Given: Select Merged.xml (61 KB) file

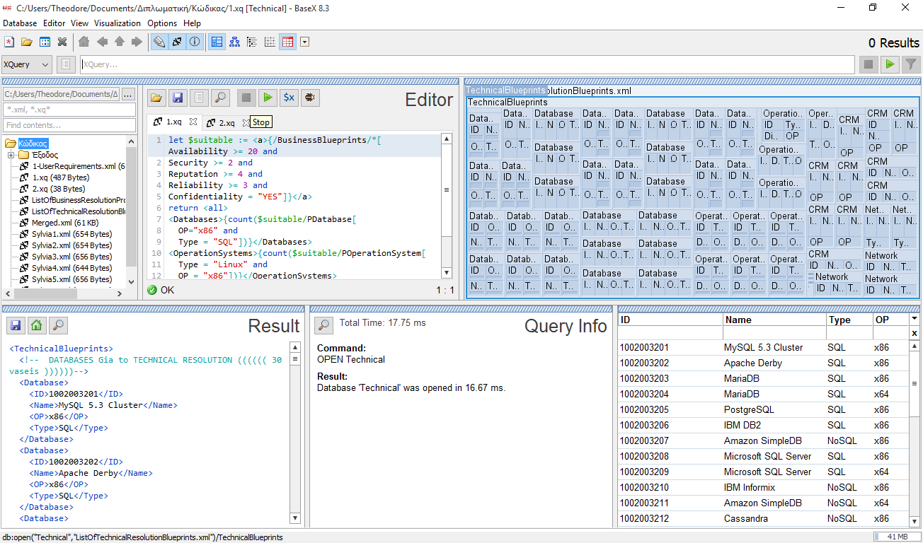Looking at the screenshot, I should point(64,223).
